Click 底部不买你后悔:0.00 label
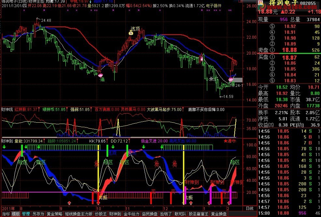The image size is (321, 217). tap(206, 110)
